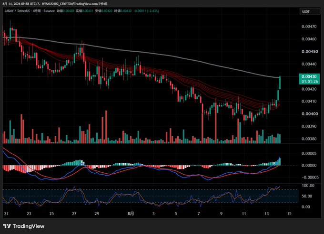
Task: Click the date label 13
Action: coord(267,214)
